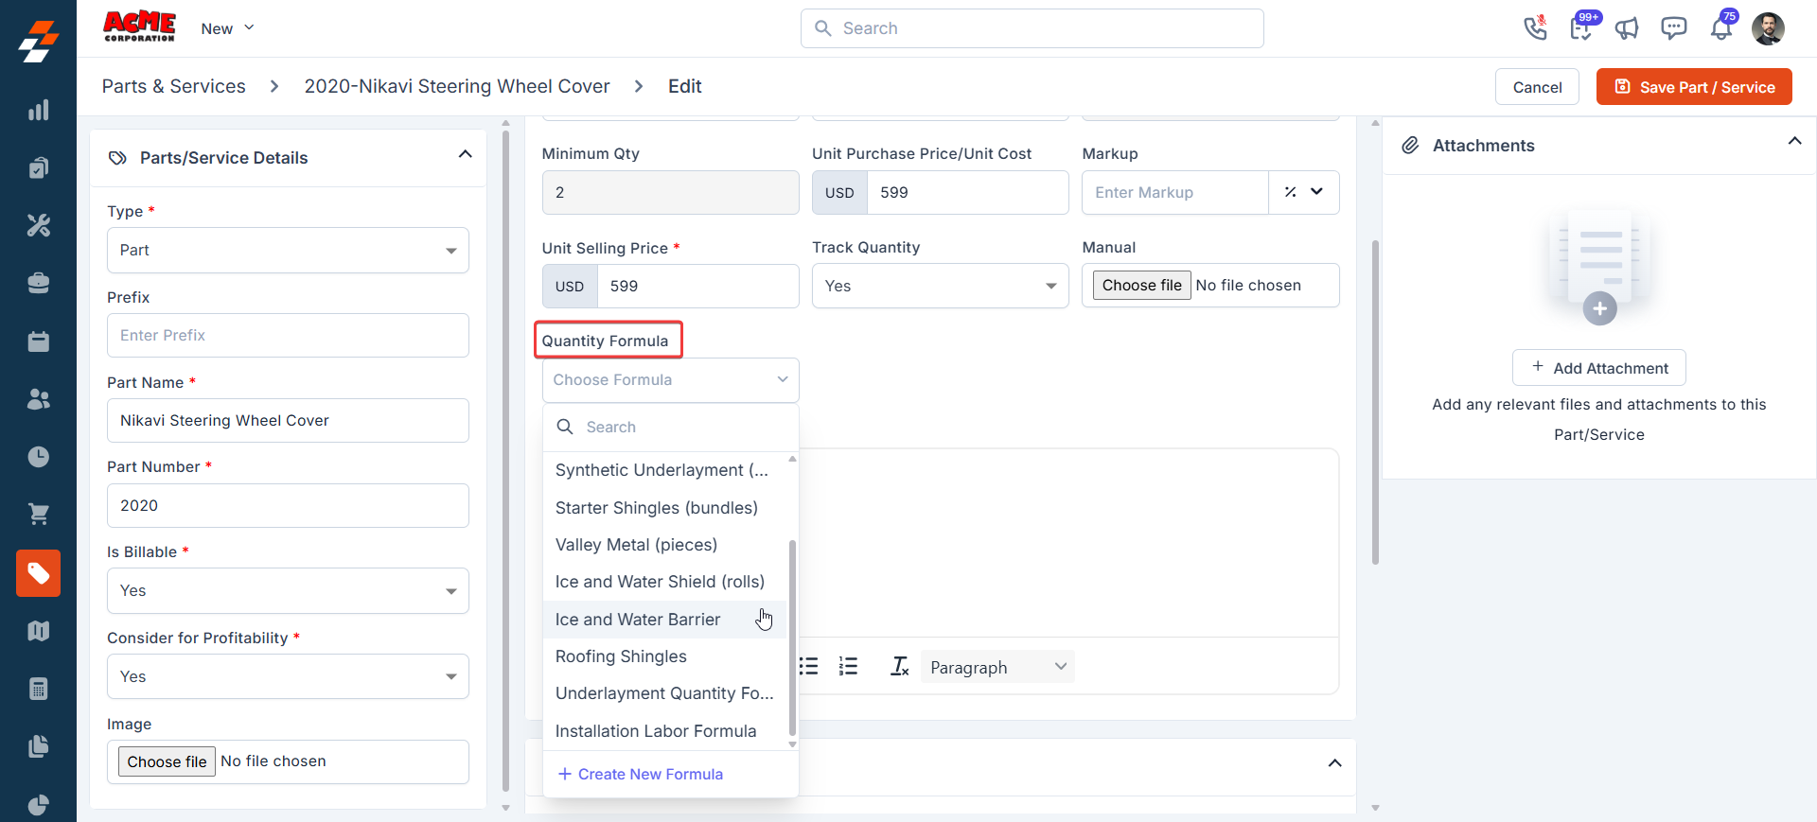
Task: Open the notifications bell icon
Action: click(1720, 28)
